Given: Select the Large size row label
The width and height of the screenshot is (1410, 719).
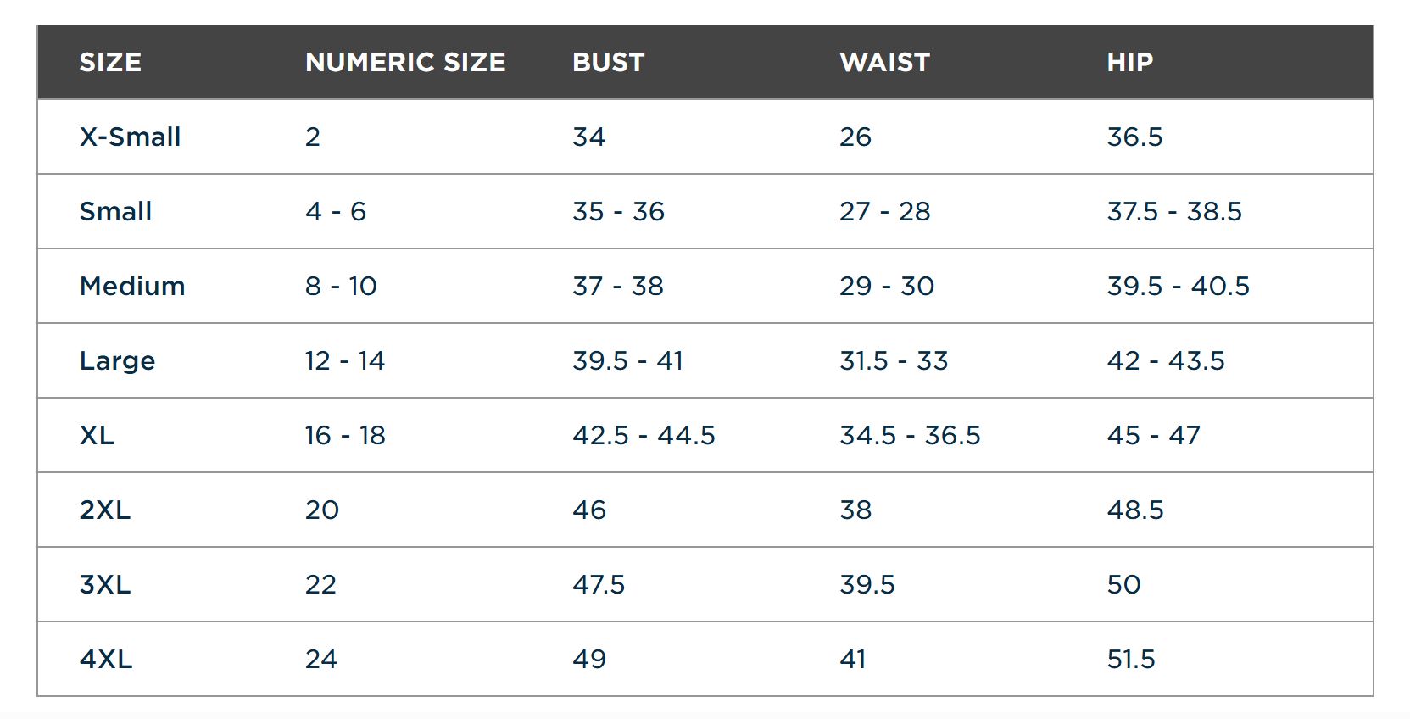Looking at the screenshot, I should (117, 362).
